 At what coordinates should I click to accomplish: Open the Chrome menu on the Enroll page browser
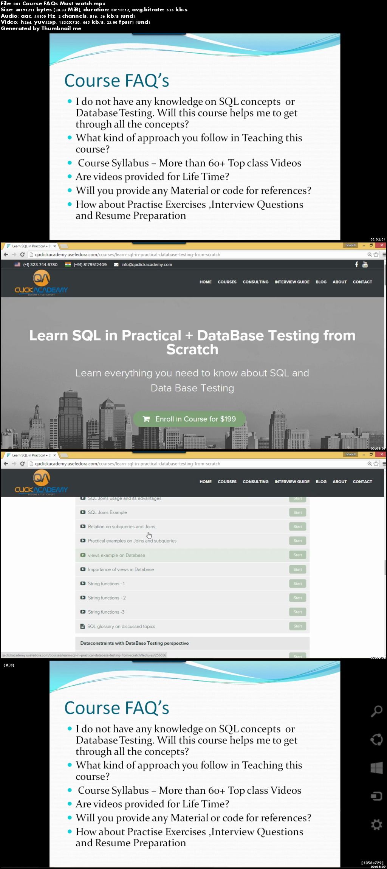tap(384, 254)
